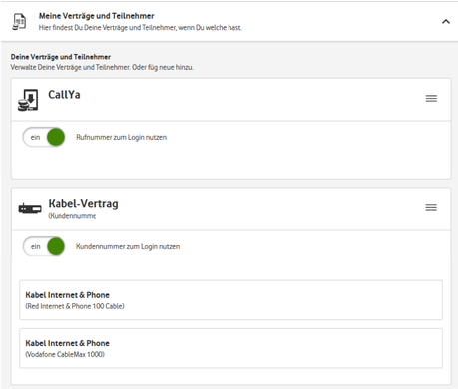Click the Kundennummer zum Login nutzen label
Screen dimensions: 458x389
(128, 246)
